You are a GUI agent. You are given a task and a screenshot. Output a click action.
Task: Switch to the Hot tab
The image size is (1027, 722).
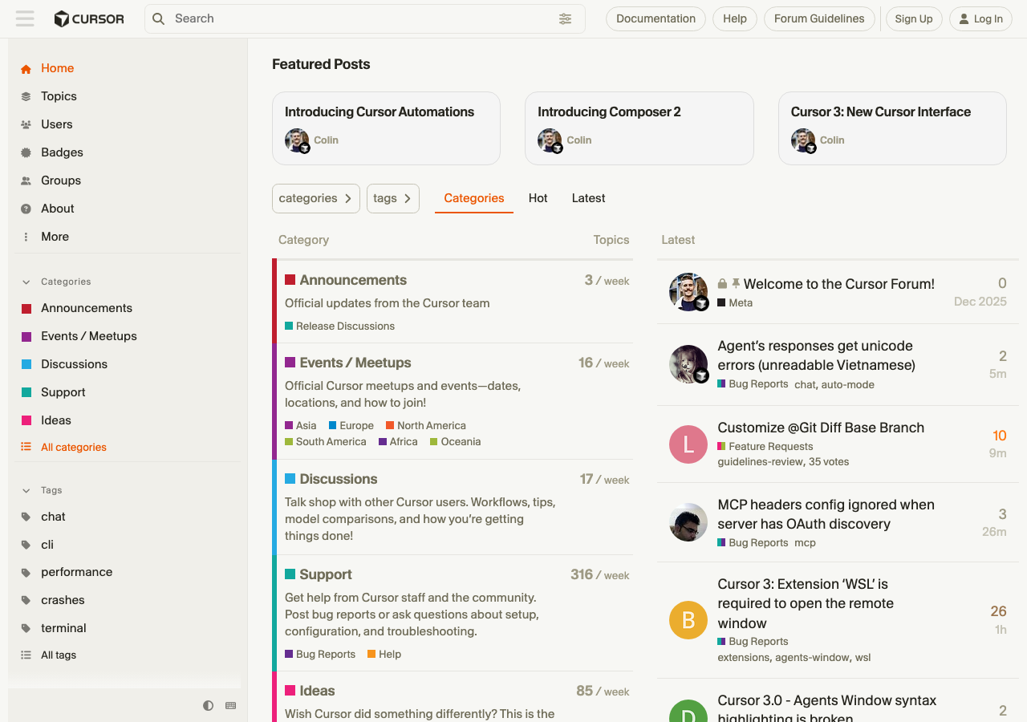tap(538, 198)
